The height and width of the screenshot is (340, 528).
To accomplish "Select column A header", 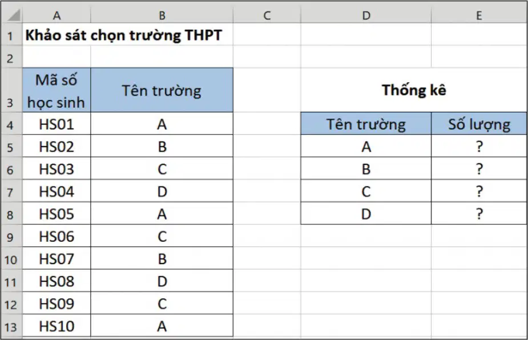I will coord(57,15).
